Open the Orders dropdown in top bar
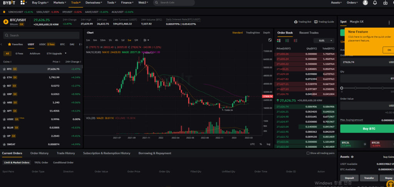Screen dimensions: 394x187 click(x=352, y=3)
